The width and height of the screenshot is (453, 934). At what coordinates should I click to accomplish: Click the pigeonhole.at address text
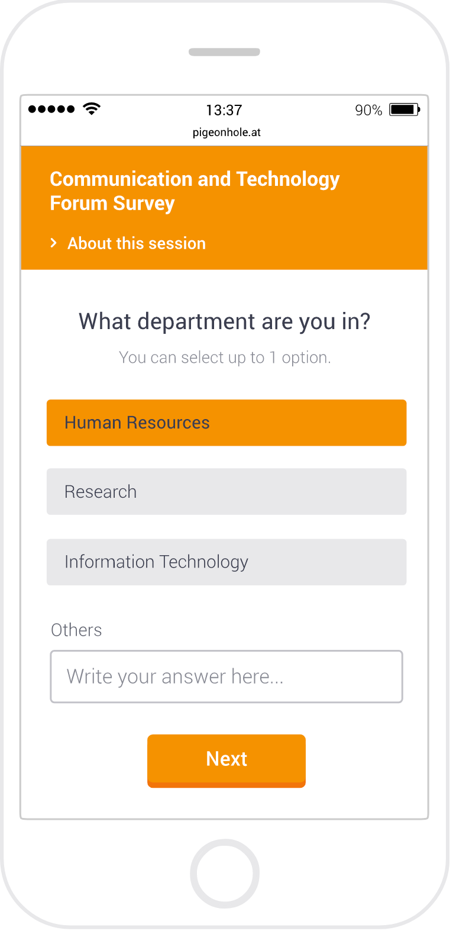[226, 133]
